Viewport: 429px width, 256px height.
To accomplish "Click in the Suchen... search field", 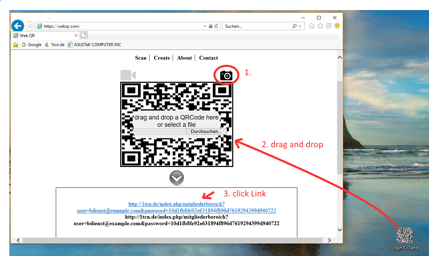I will pos(256,26).
